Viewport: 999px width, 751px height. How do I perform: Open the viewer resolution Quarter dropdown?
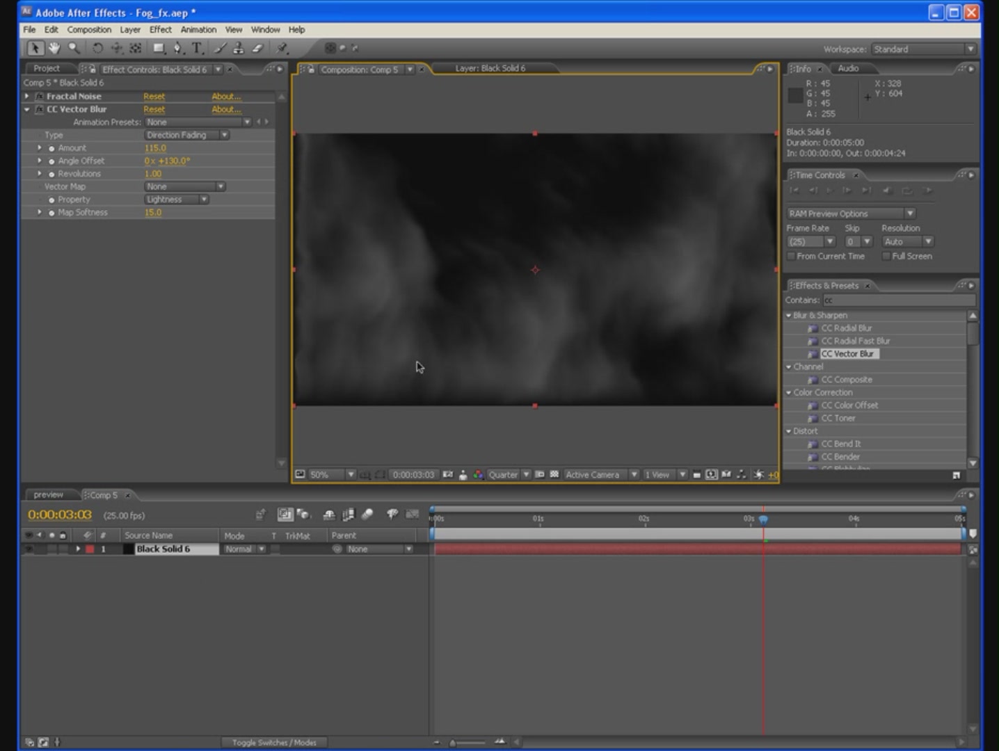[x=509, y=475]
